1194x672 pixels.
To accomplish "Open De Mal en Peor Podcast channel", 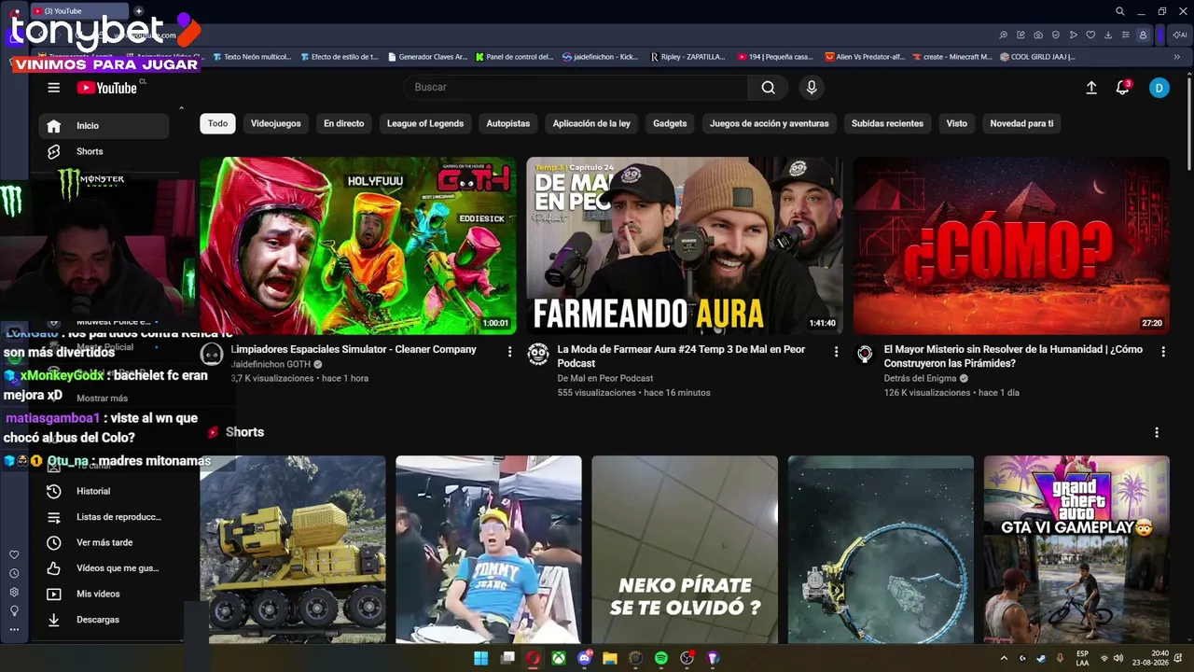I will point(605,378).
